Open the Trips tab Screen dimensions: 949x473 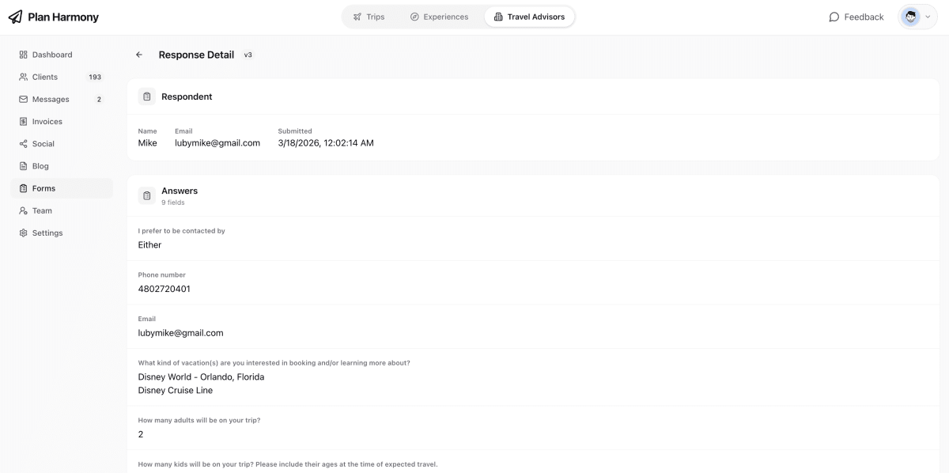369,17
